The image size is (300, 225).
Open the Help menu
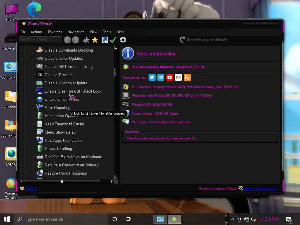point(120,32)
